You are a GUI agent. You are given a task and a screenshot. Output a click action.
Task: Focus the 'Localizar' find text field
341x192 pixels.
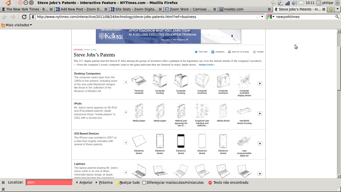[49, 182]
